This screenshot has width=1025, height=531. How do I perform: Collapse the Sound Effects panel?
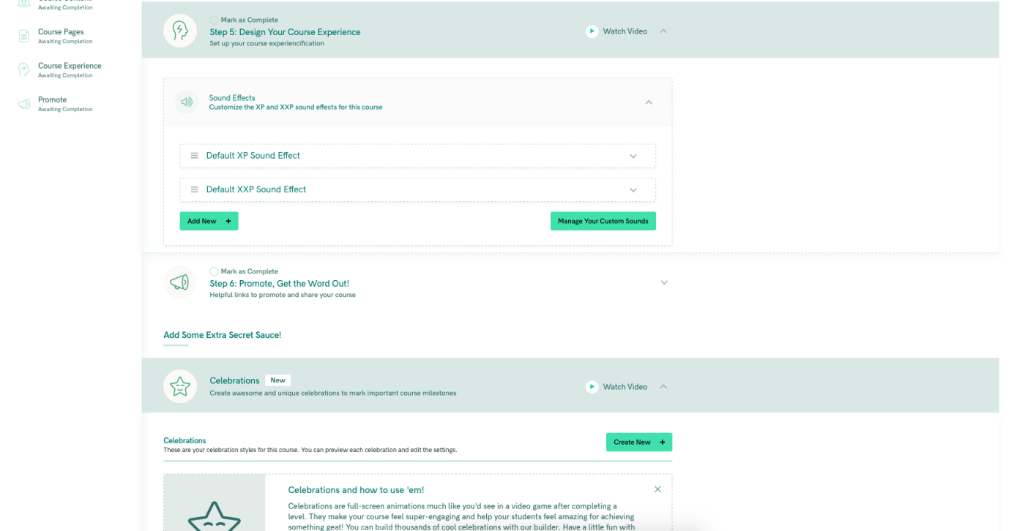coord(649,102)
